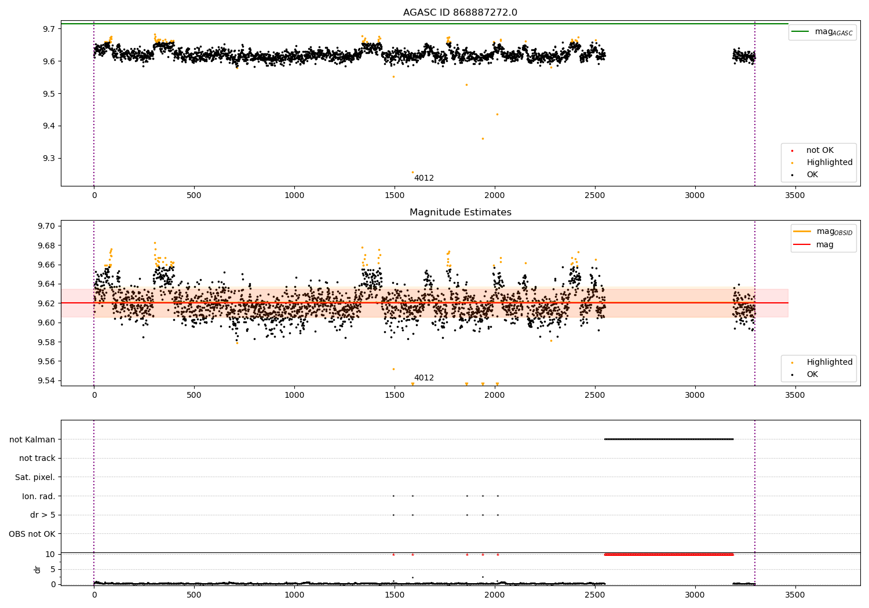Click the 3500 x-tick under the AGASC ID plot
869x608 pixels.
[795, 196]
